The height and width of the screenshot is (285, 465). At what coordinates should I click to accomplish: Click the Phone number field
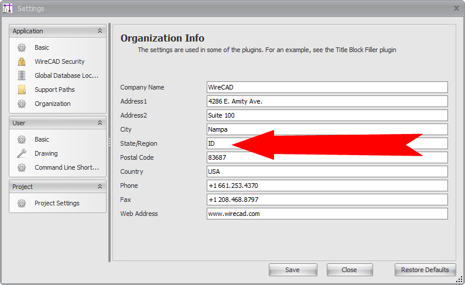(327, 186)
